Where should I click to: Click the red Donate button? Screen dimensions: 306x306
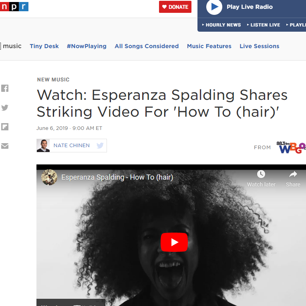tap(175, 7)
